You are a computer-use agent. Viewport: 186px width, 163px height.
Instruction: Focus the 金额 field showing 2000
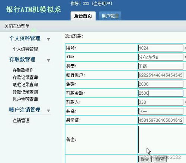(x=161, y=84)
